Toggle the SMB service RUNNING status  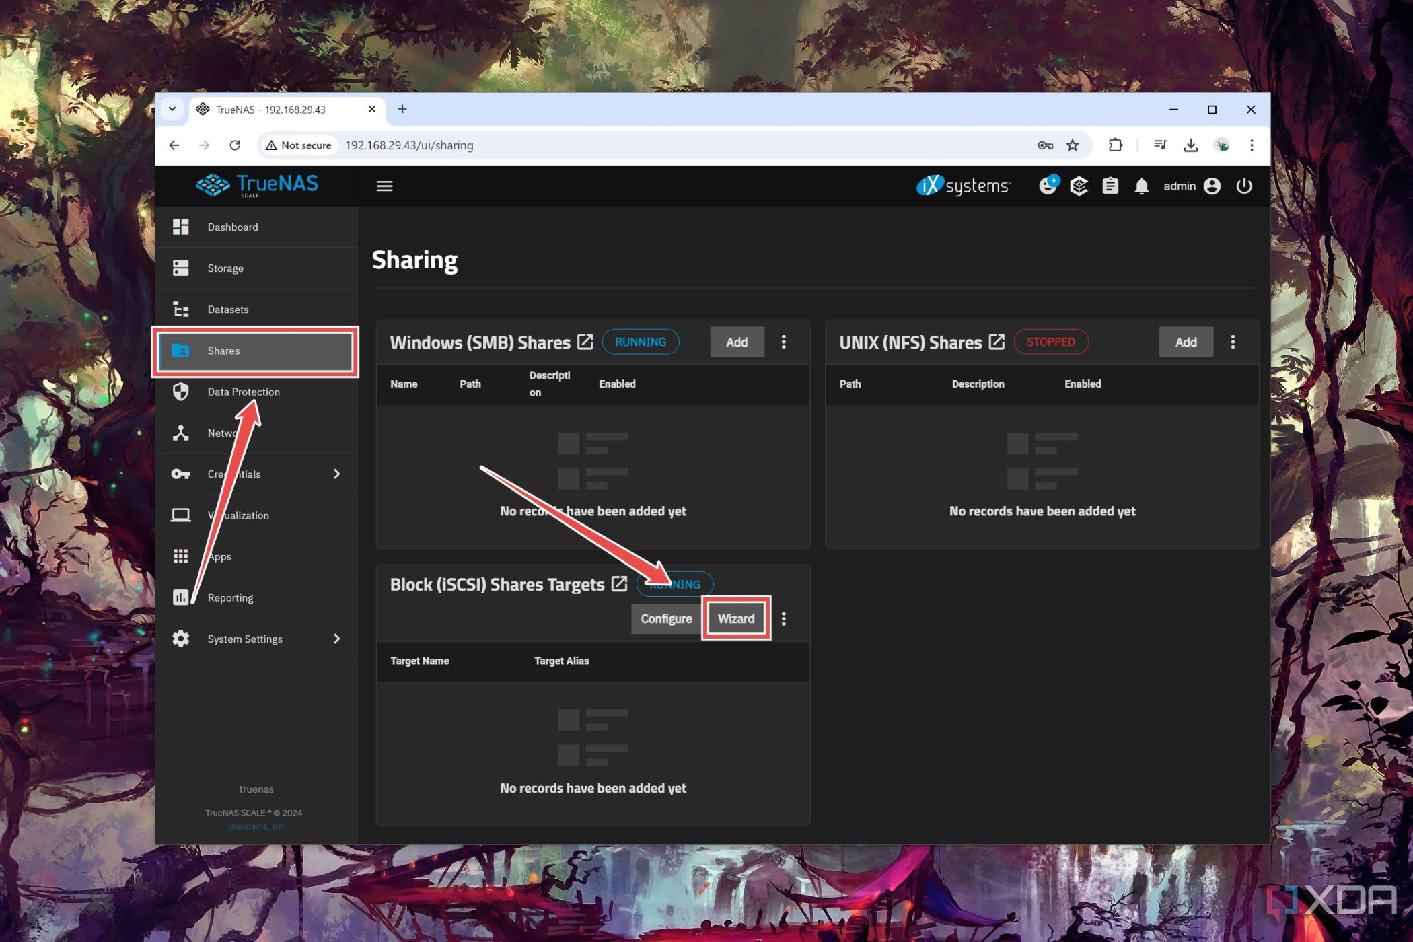(x=639, y=342)
